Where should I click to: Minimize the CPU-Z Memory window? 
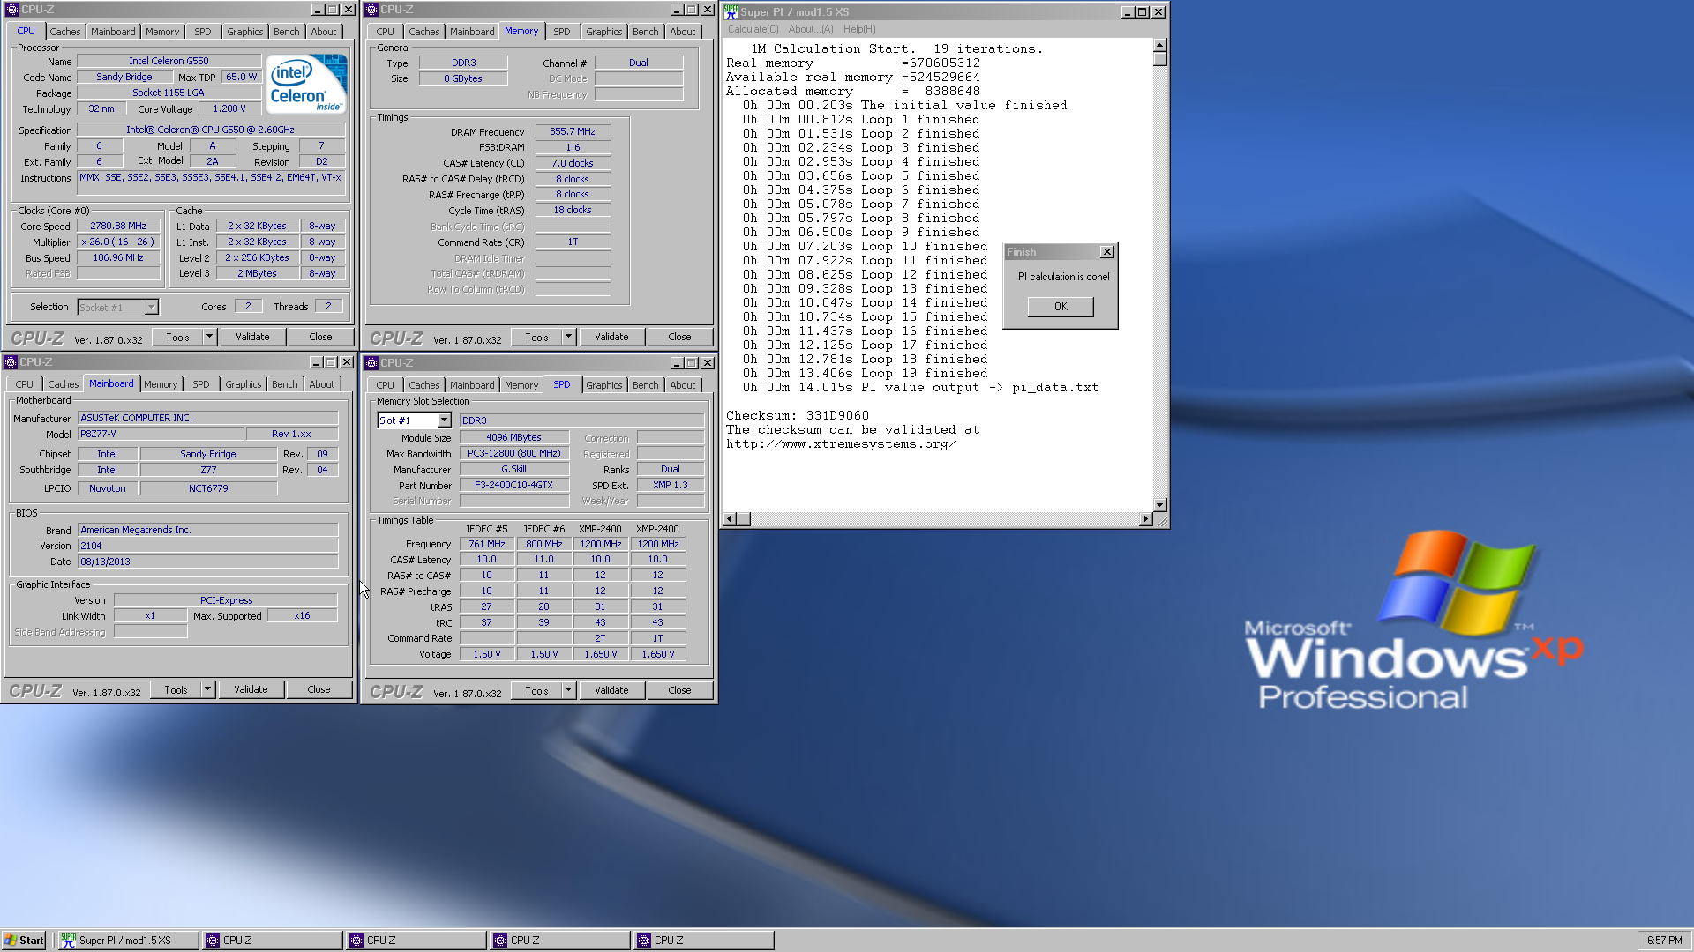pyautogui.click(x=677, y=10)
